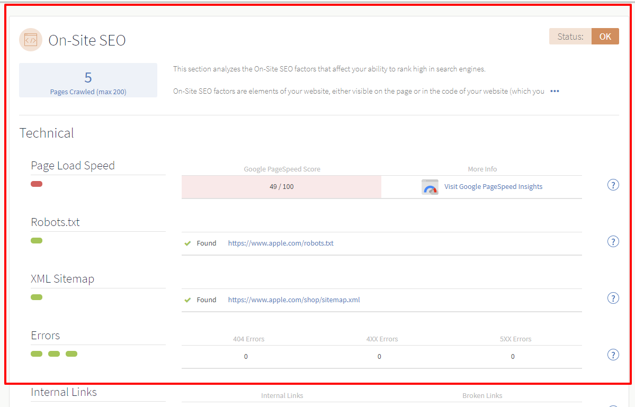This screenshot has height=407, width=635.
Task: Open the apple.com/shop/sitemap.xml link
Action: tap(293, 300)
